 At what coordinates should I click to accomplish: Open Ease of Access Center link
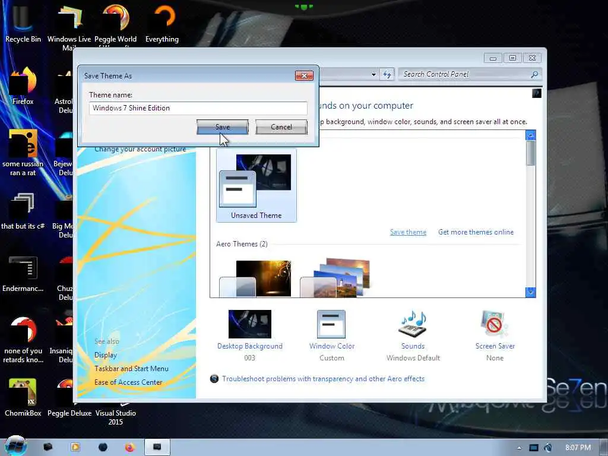pyautogui.click(x=128, y=382)
